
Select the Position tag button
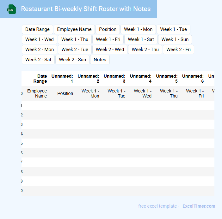tap(108, 29)
